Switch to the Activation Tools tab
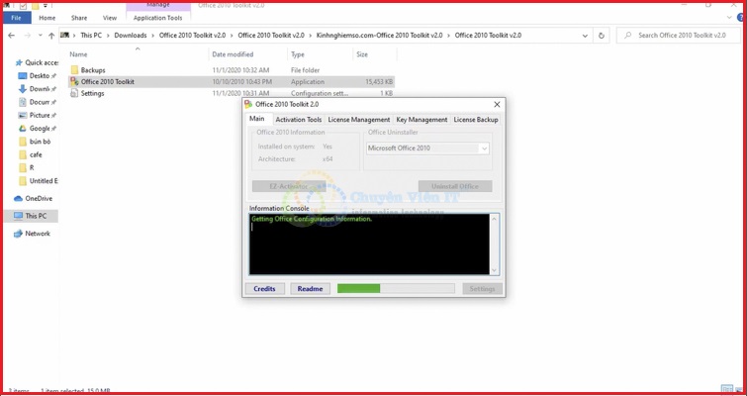Screen dimensions: 747x396 click(x=298, y=120)
